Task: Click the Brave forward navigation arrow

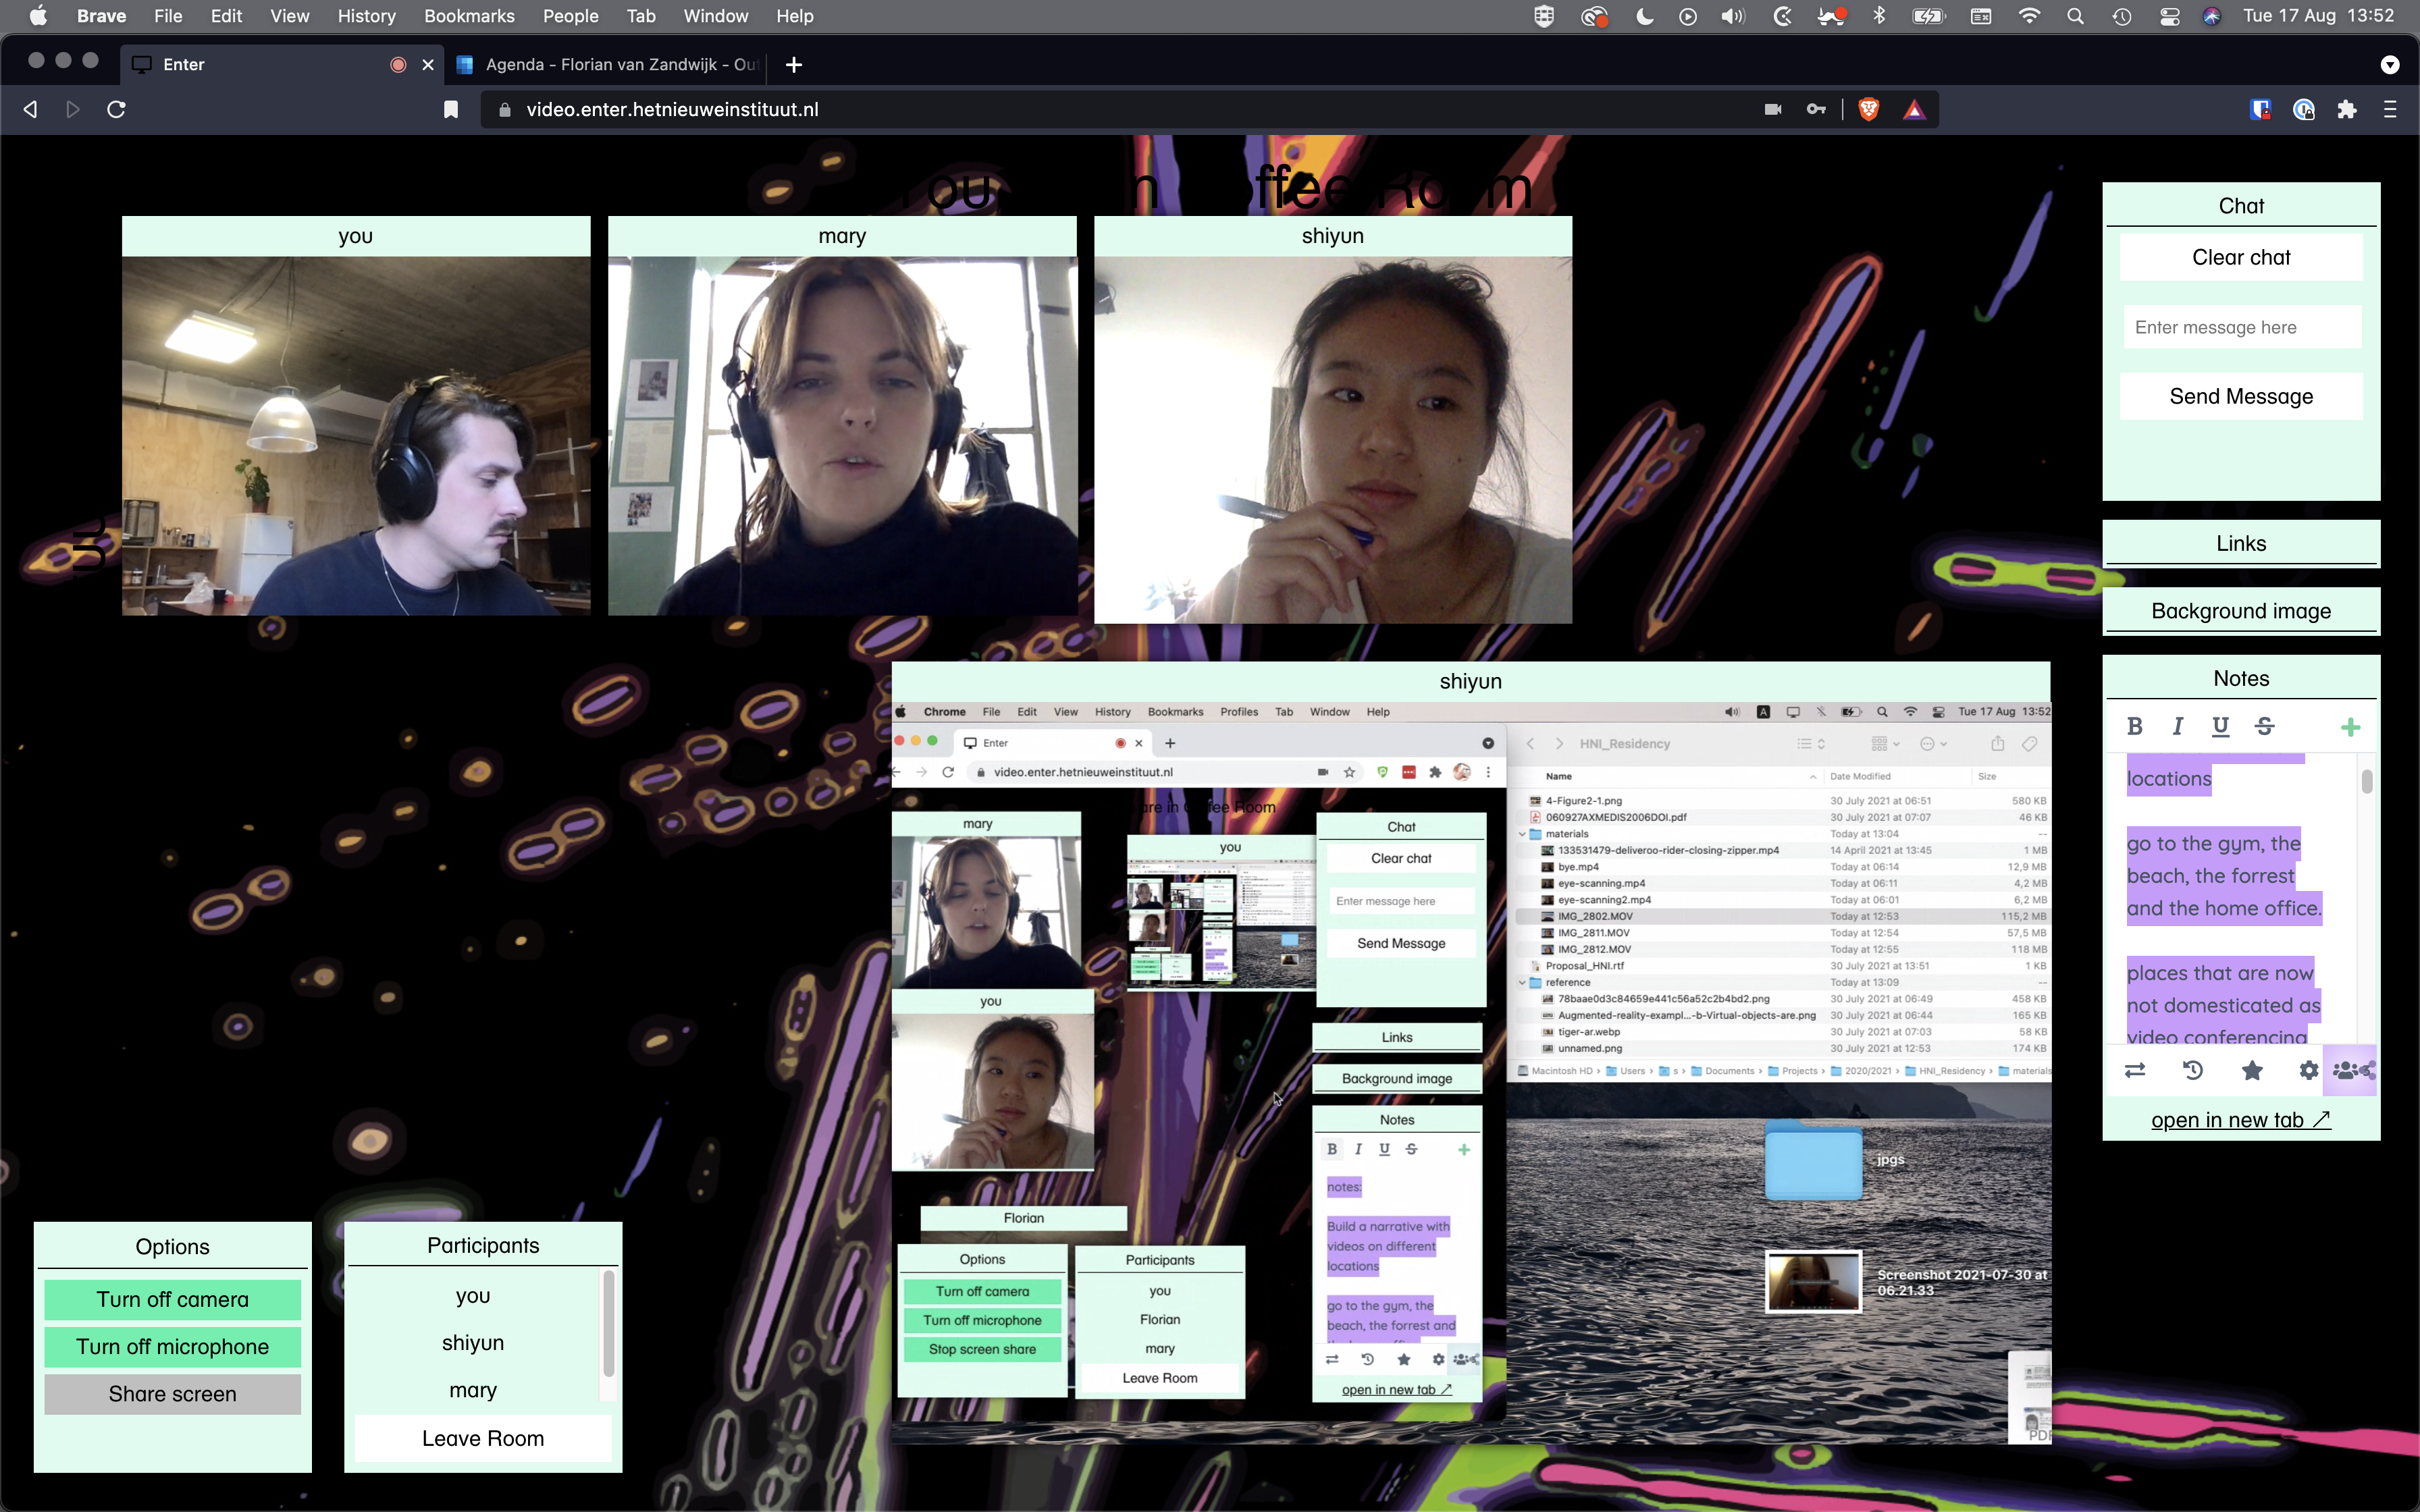Action: pos(72,110)
